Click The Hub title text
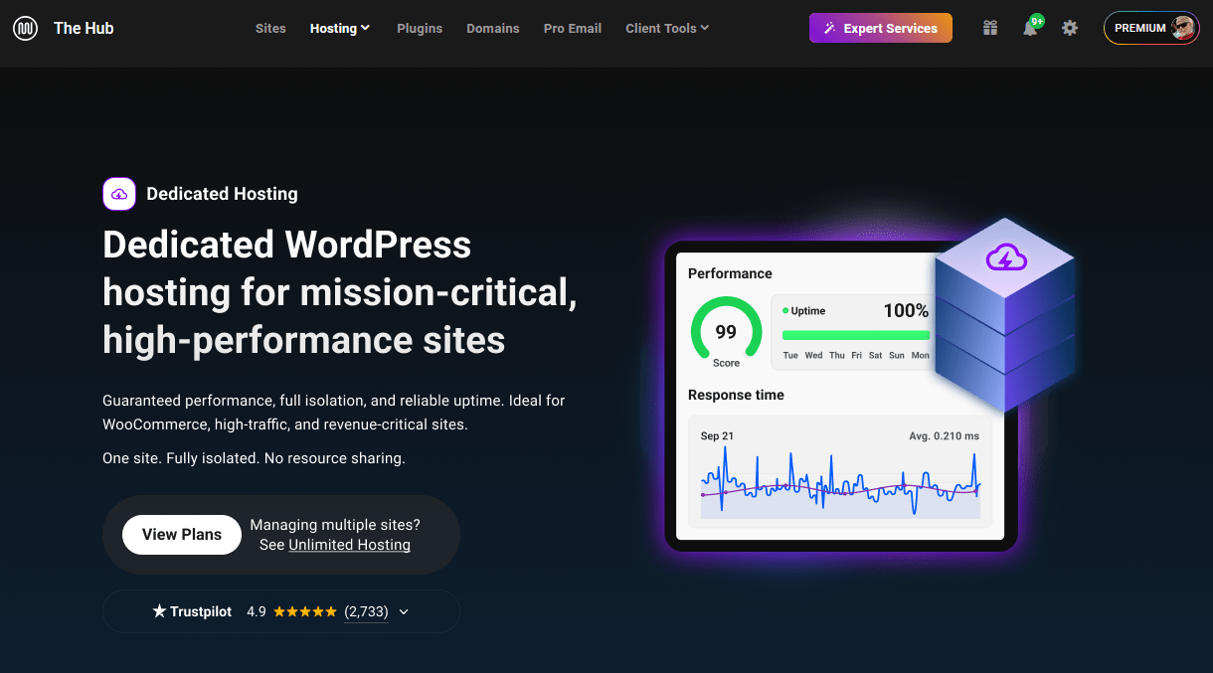Image resolution: width=1213 pixels, height=673 pixels. click(x=84, y=28)
